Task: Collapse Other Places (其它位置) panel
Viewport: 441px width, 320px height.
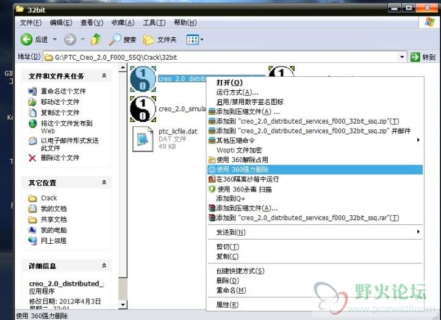Action: pyautogui.click(x=104, y=182)
